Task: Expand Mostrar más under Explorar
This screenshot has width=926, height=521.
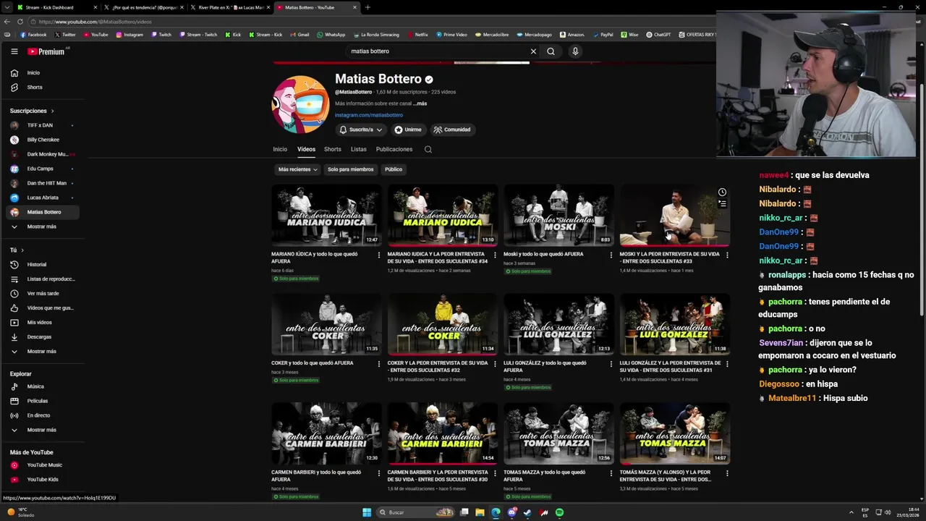Action: [x=43, y=430]
